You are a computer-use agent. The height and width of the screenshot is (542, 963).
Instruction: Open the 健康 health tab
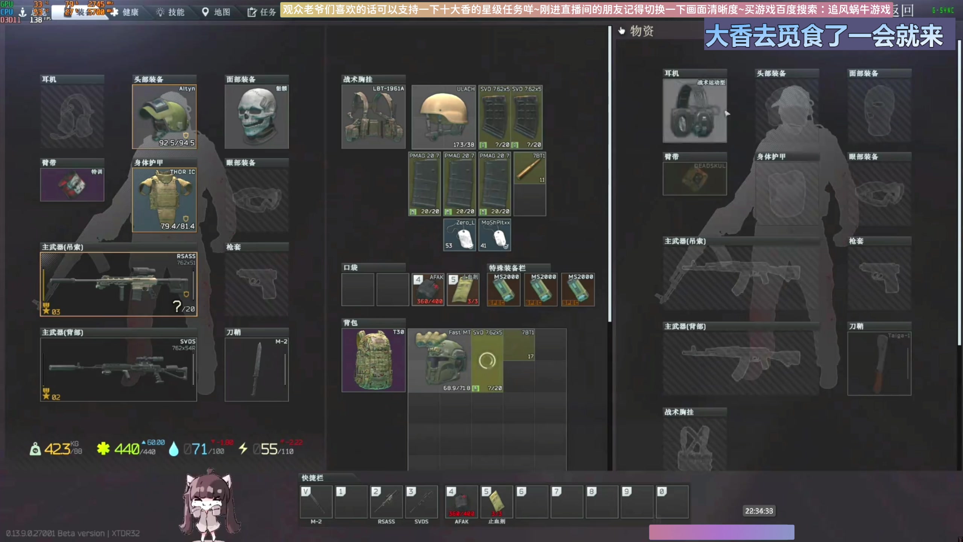tap(125, 12)
